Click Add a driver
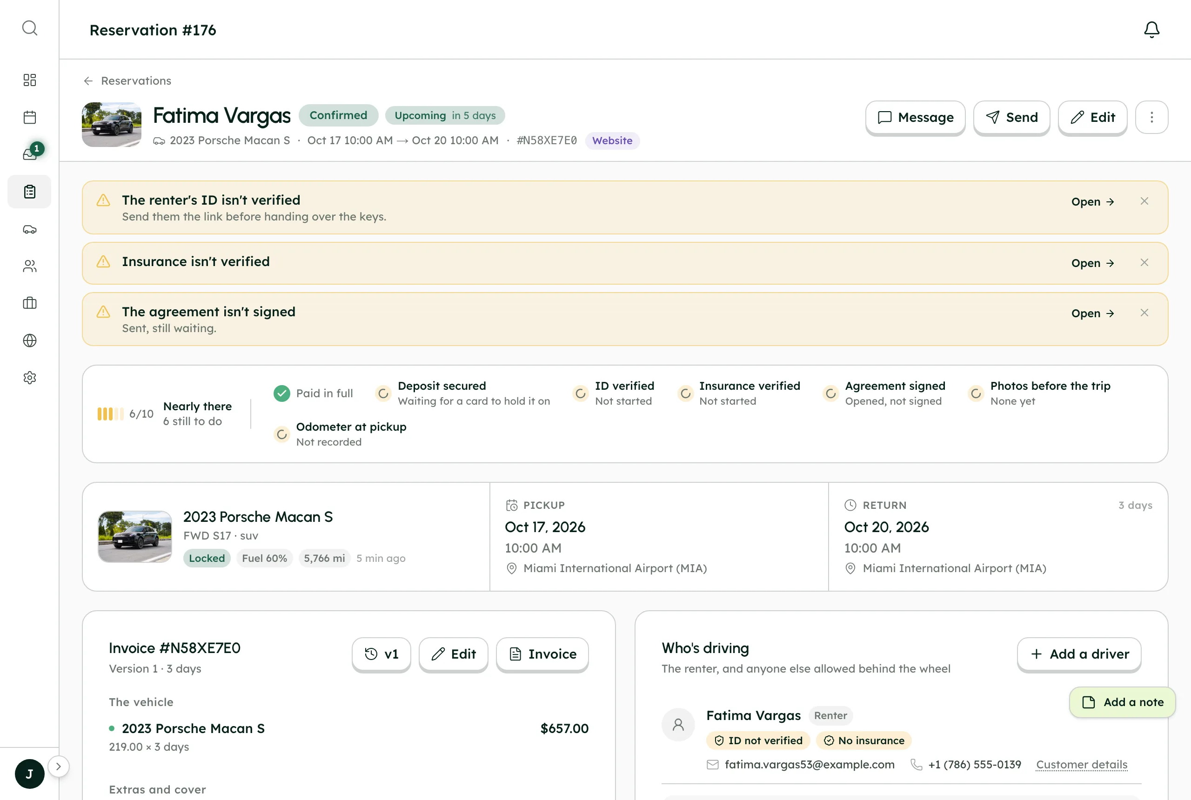Image resolution: width=1191 pixels, height=800 pixels. (x=1079, y=654)
